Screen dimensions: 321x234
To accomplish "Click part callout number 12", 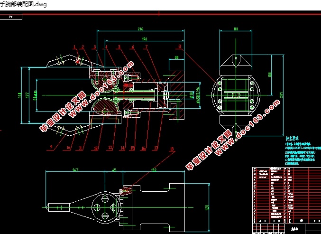I will tap(96, 148).
